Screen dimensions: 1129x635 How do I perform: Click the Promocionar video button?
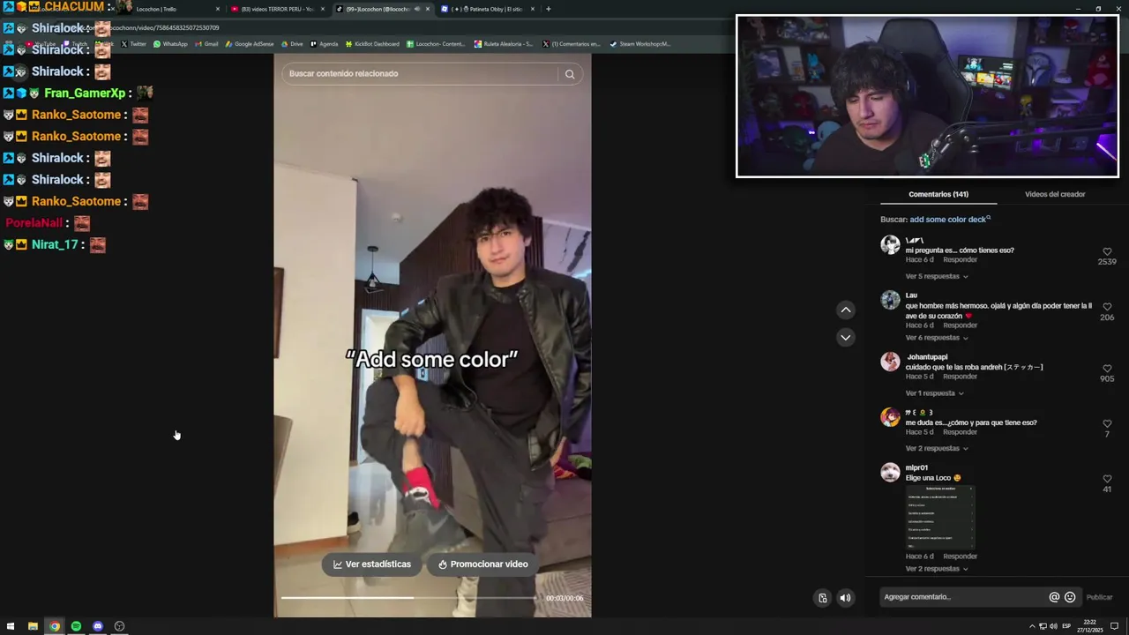coord(482,564)
